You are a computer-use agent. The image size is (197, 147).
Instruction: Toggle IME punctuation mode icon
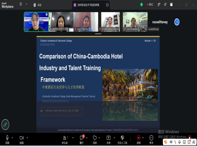175,142
